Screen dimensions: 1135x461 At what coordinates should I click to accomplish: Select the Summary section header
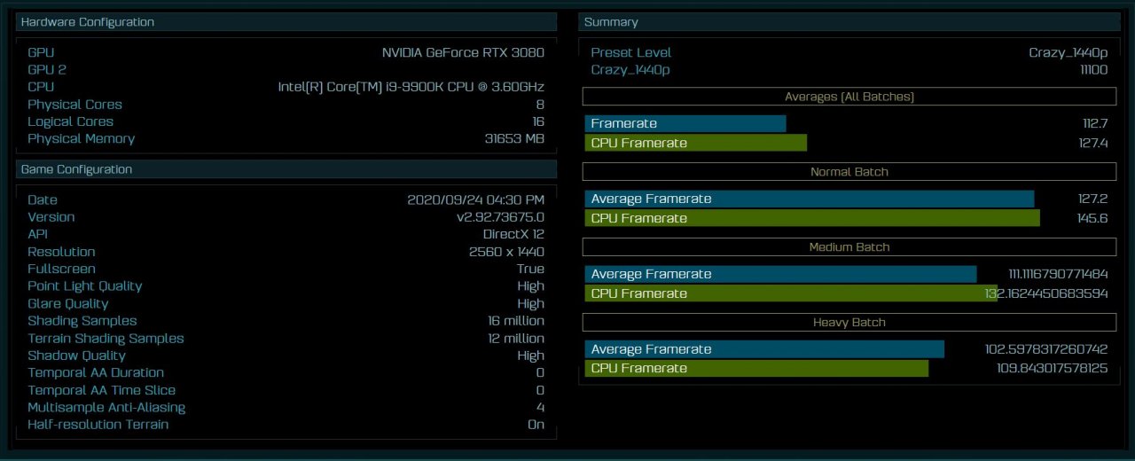click(x=848, y=22)
